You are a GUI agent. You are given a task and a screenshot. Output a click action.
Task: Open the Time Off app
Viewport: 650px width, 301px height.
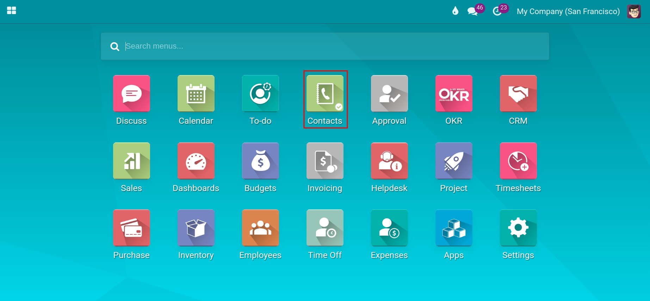(x=325, y=228)
